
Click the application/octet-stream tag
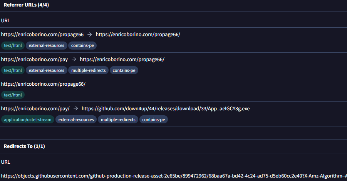click(x=27, y=120)
